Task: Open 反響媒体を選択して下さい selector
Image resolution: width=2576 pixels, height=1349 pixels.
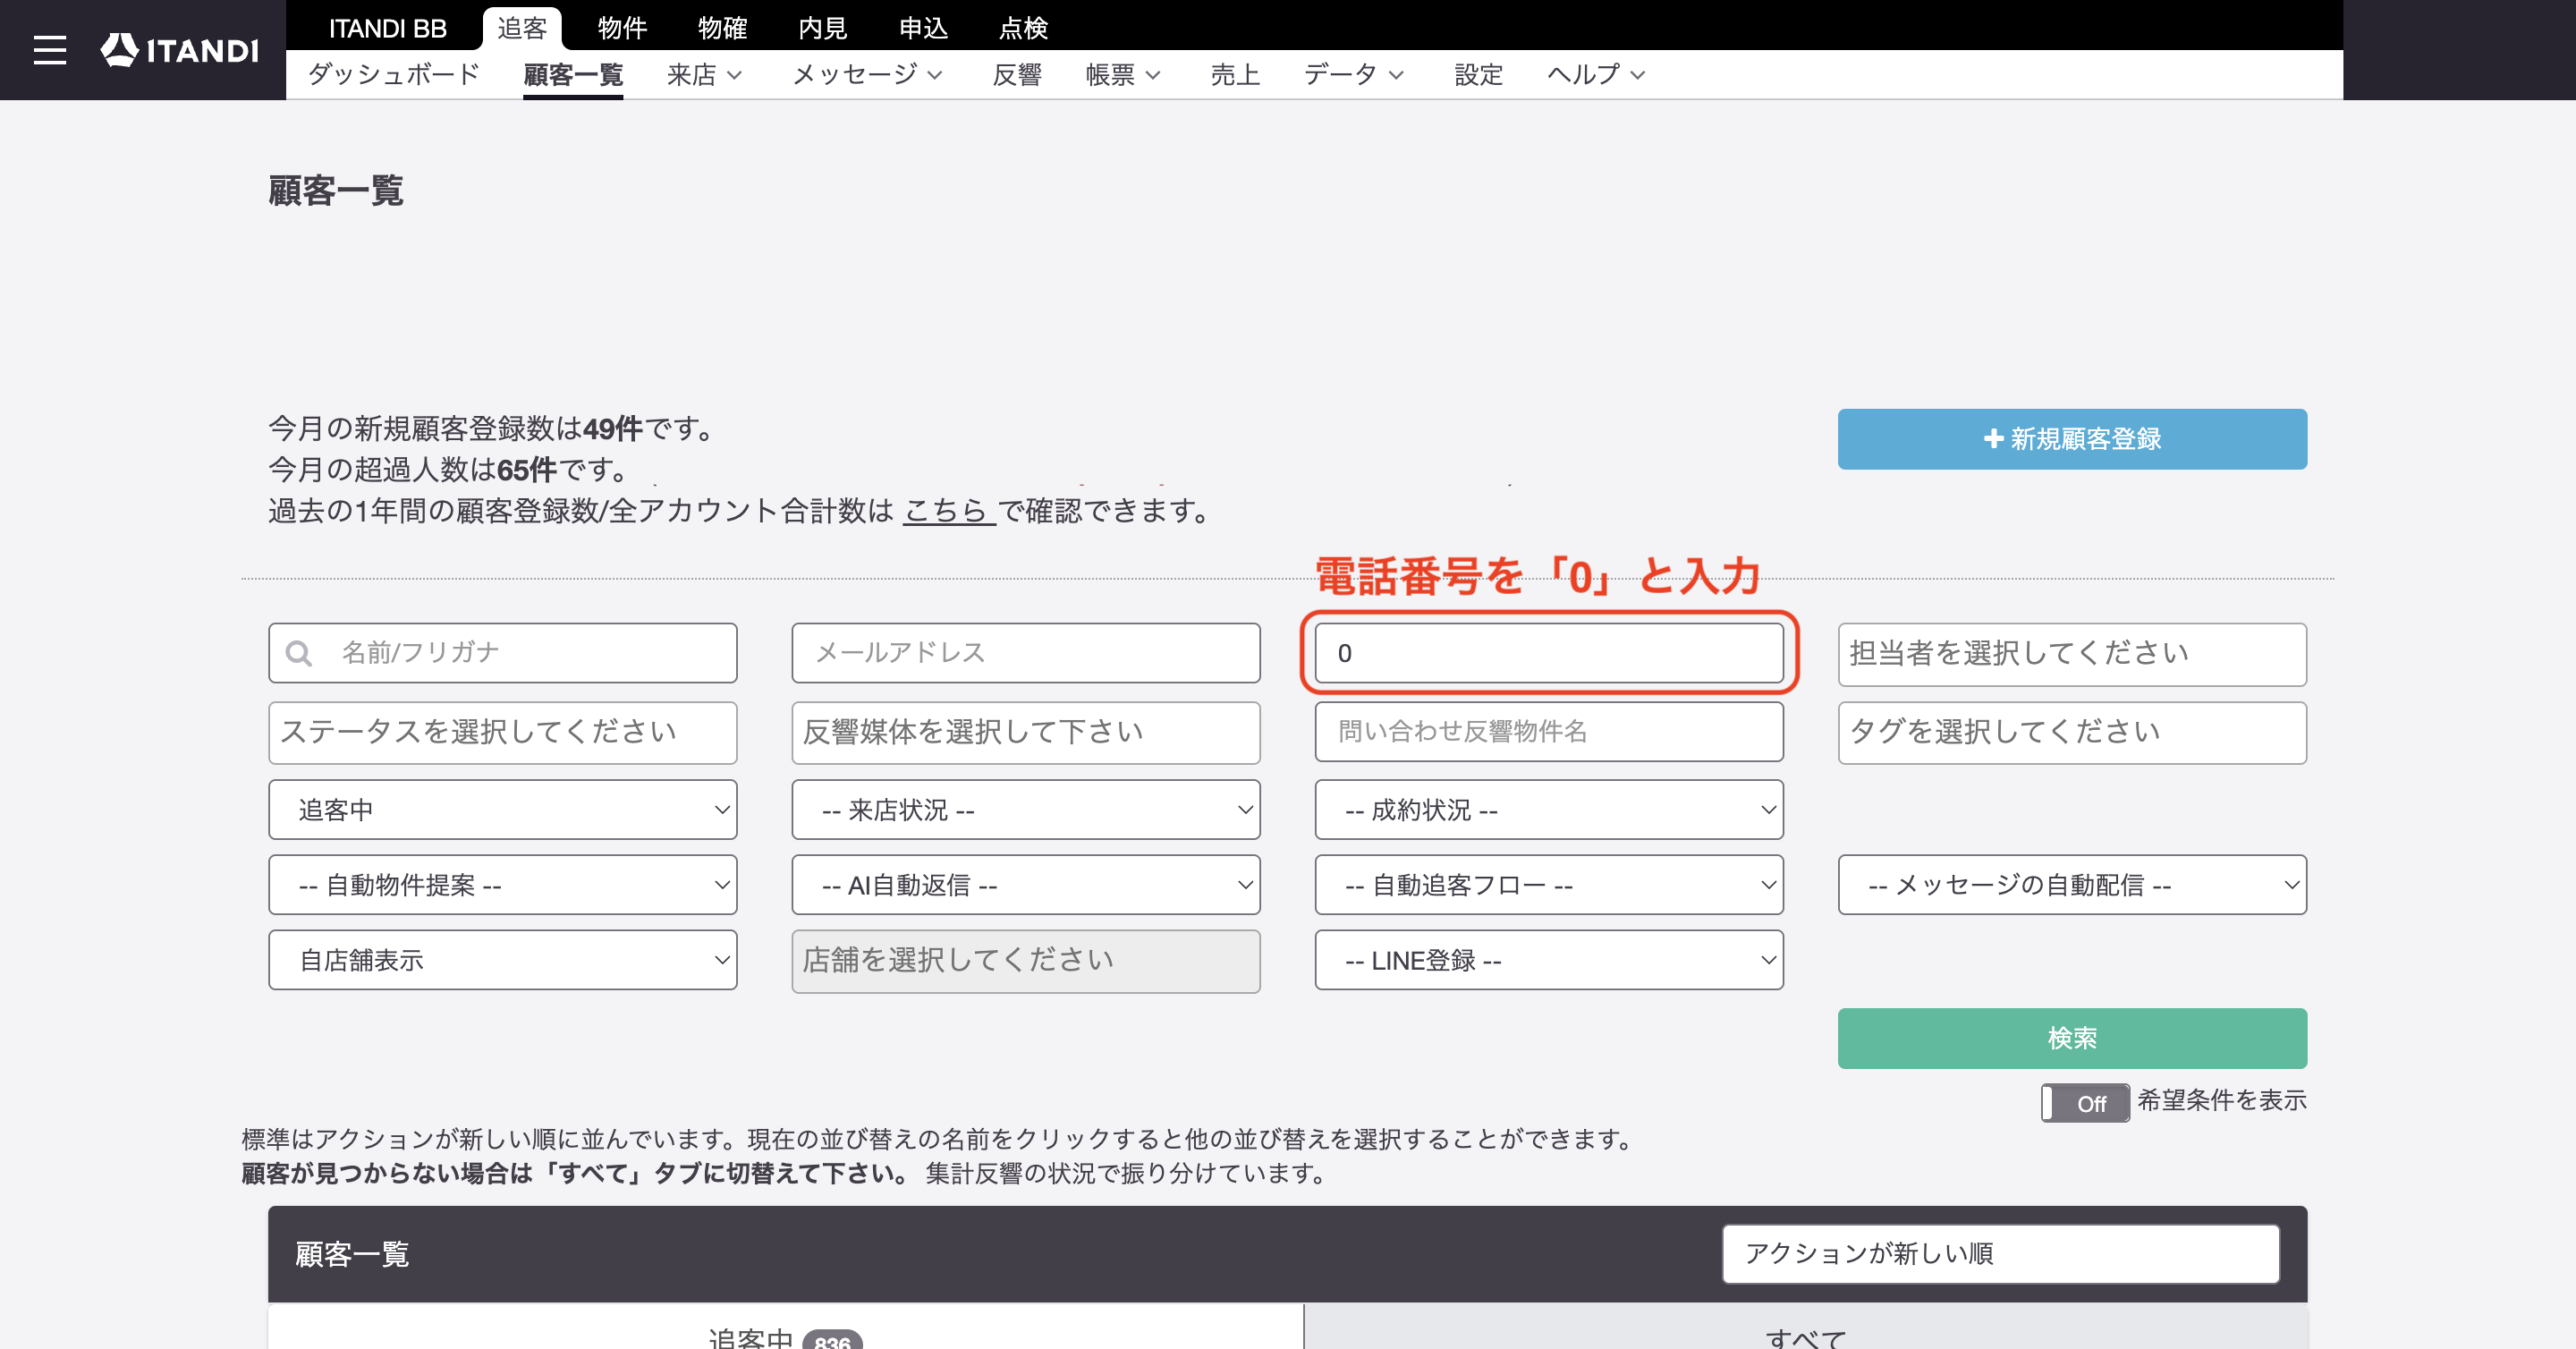Action: [x=1026, y=732]
